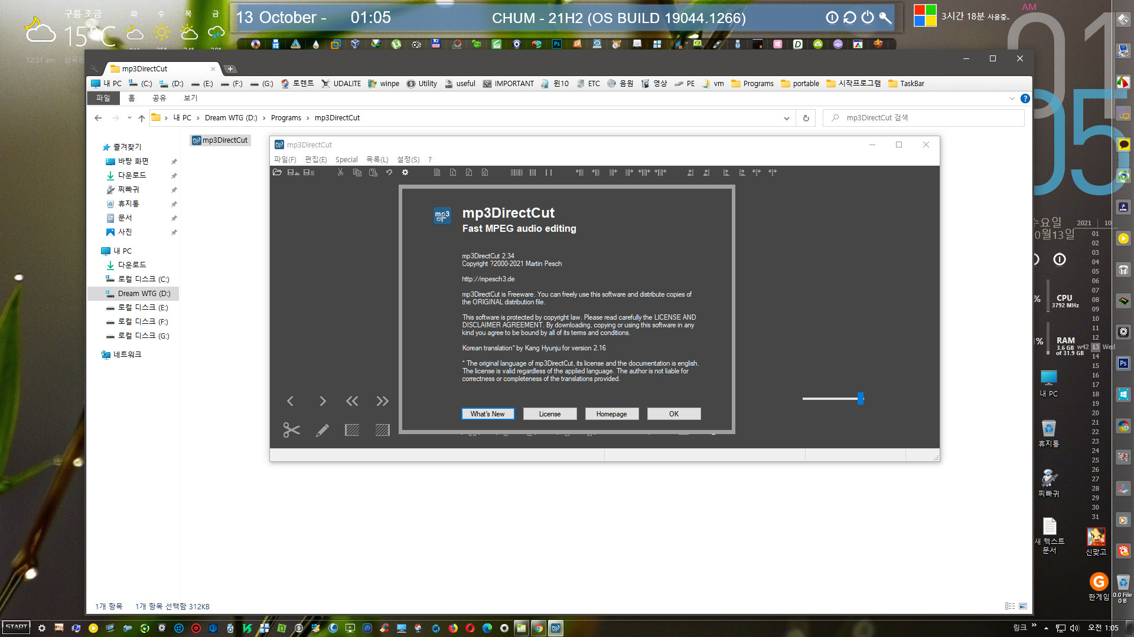Click the document icon labeled 1
The image size is (1134, 637).
click(x=452, y=172)
